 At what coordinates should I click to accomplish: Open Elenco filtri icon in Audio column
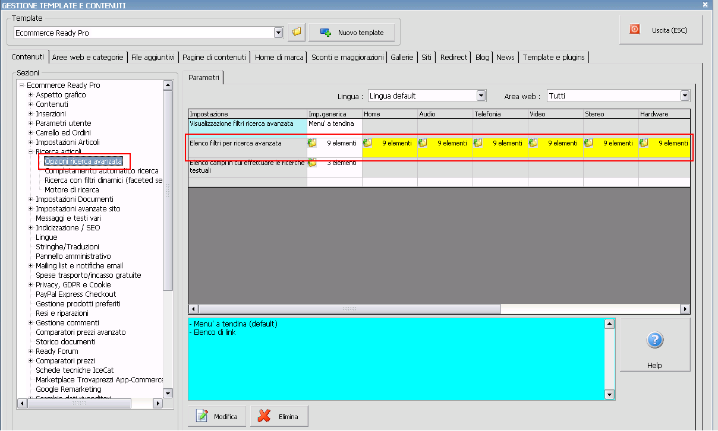click(423, 143)
